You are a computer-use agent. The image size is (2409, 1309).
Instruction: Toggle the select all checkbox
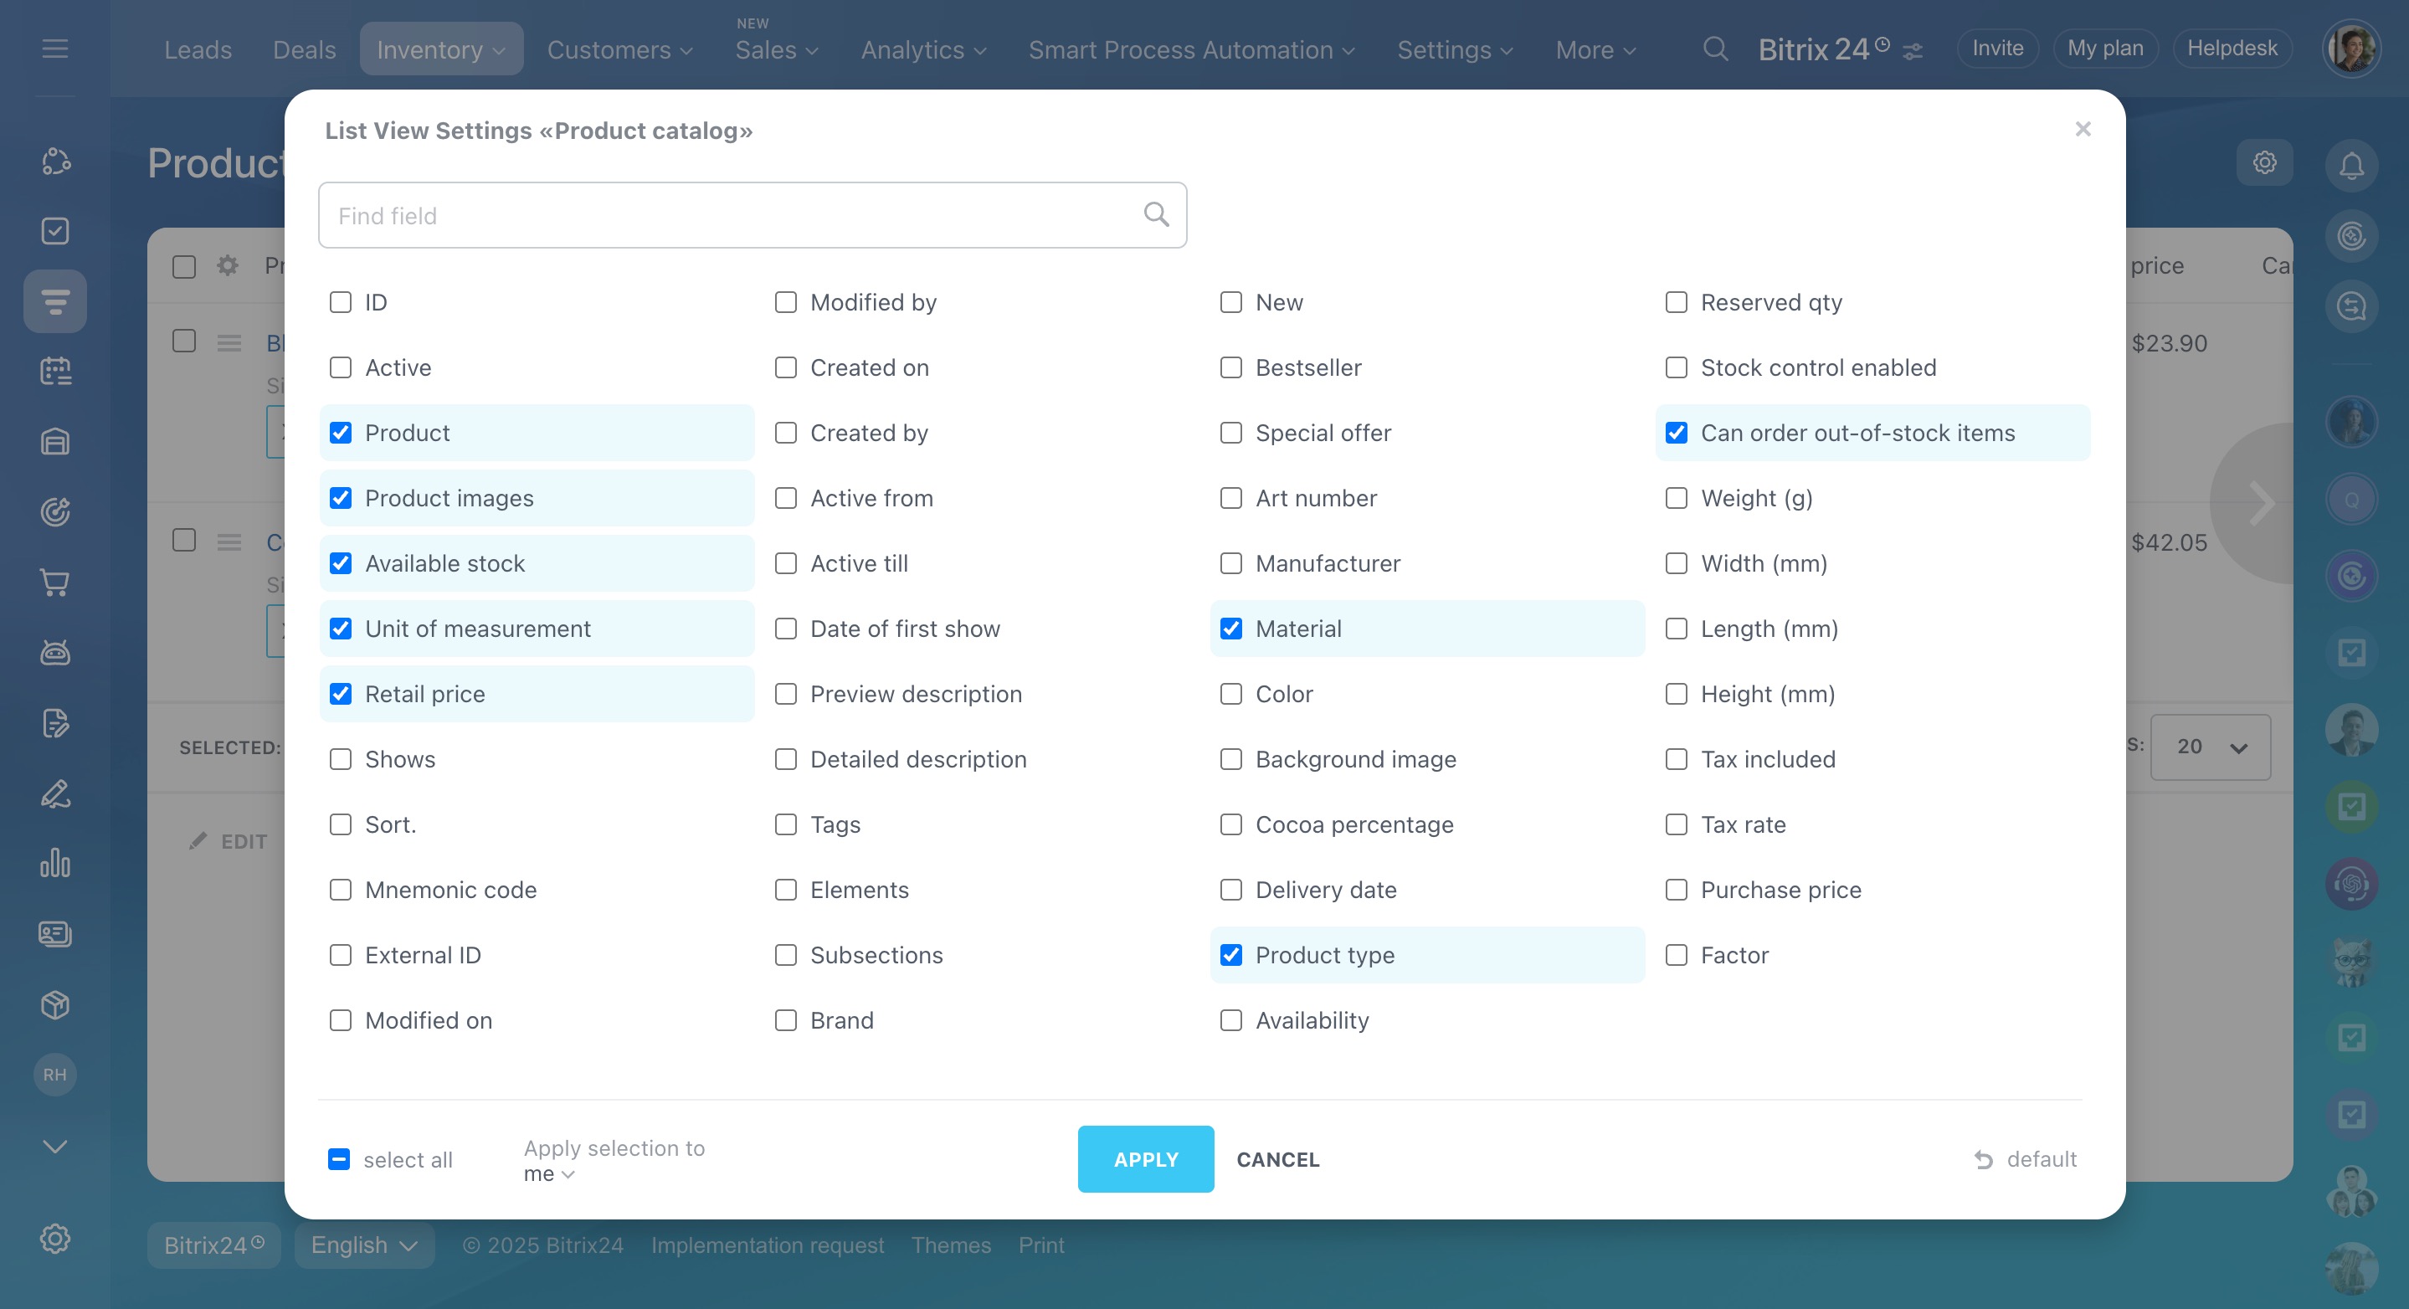(x=340, y=1159)
